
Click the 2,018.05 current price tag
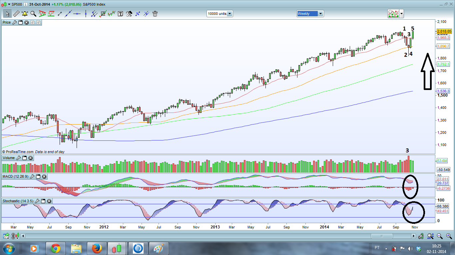[x=444, y=31]
